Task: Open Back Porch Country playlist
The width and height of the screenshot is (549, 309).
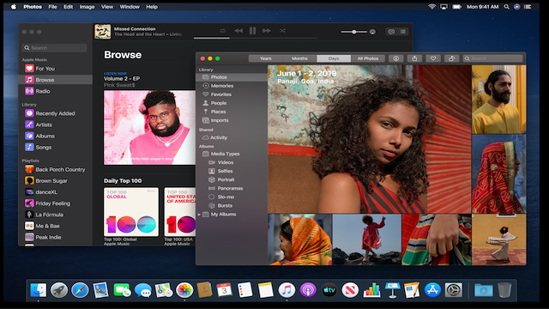Action: (x=55, y=170)
